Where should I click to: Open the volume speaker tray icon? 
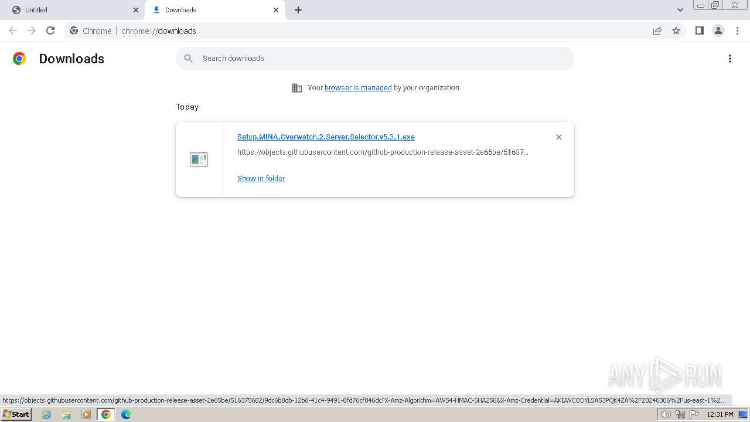pos(666,414)
